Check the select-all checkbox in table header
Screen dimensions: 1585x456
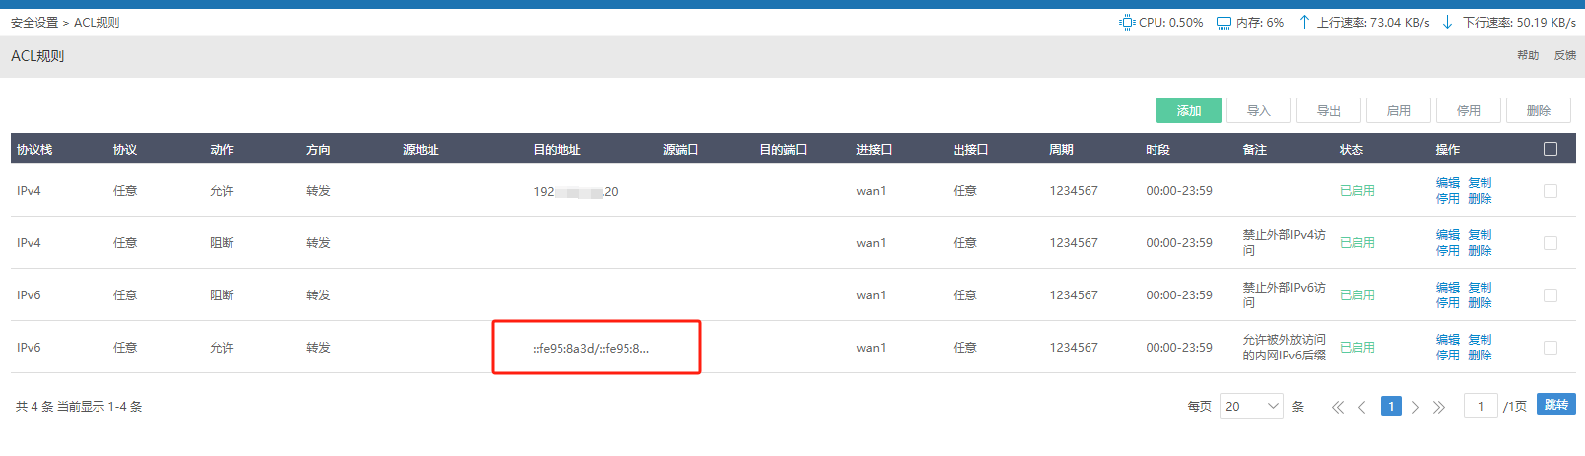pyautogui.click(x=1551, y=149)
